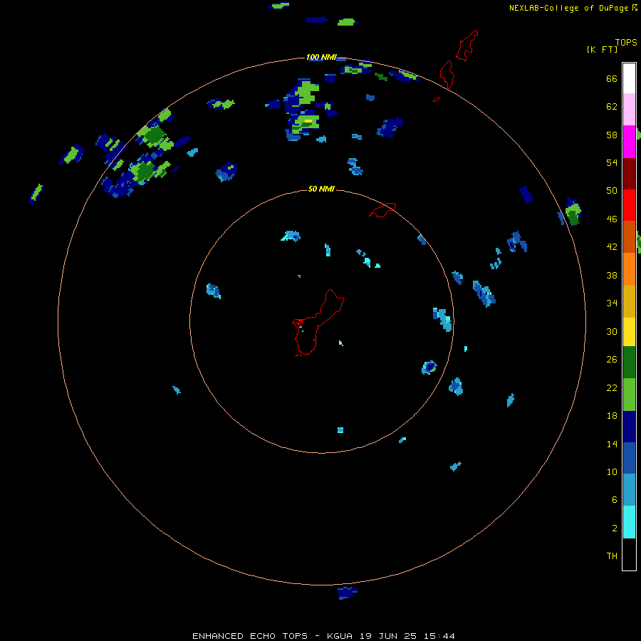641x641 pixels.
Task: Select the dark green legend band
Action: pyautogui.click(x=629, y=363)
